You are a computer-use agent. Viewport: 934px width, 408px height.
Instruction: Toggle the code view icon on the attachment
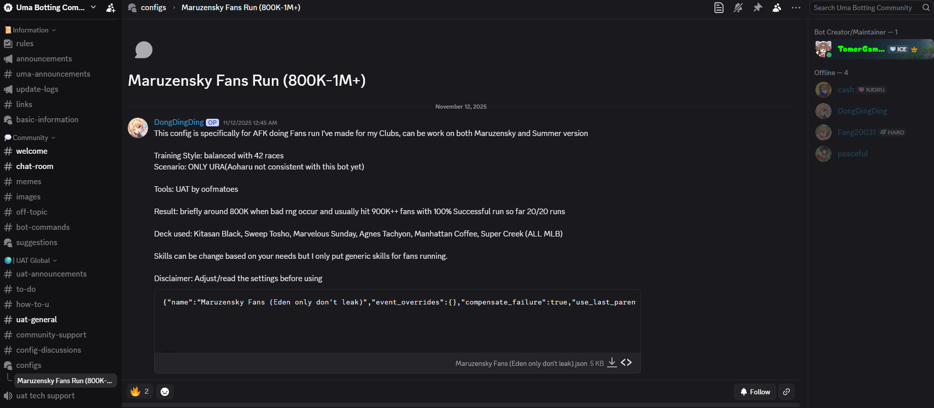[x=626, y=362]
